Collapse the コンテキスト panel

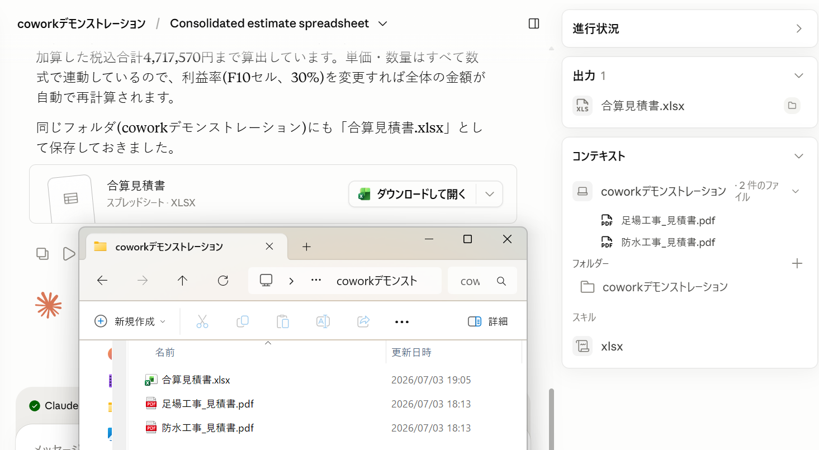[799, 156]
